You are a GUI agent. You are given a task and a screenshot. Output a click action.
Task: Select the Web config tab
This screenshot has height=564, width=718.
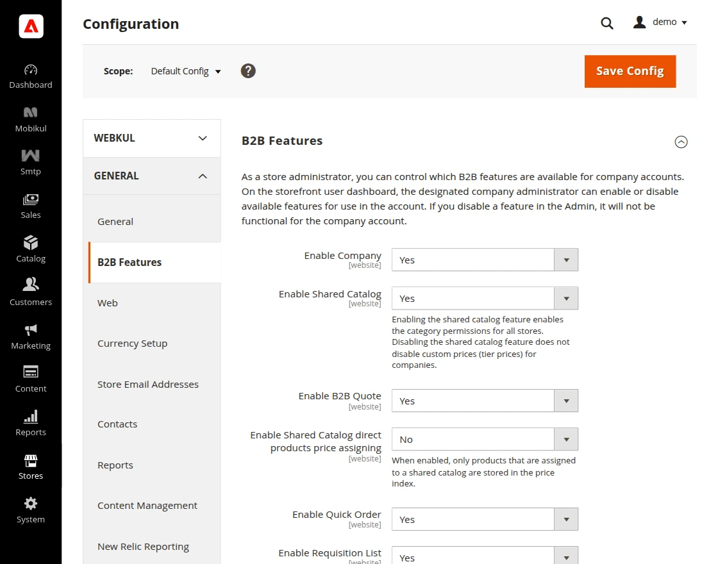click(108, 303)
